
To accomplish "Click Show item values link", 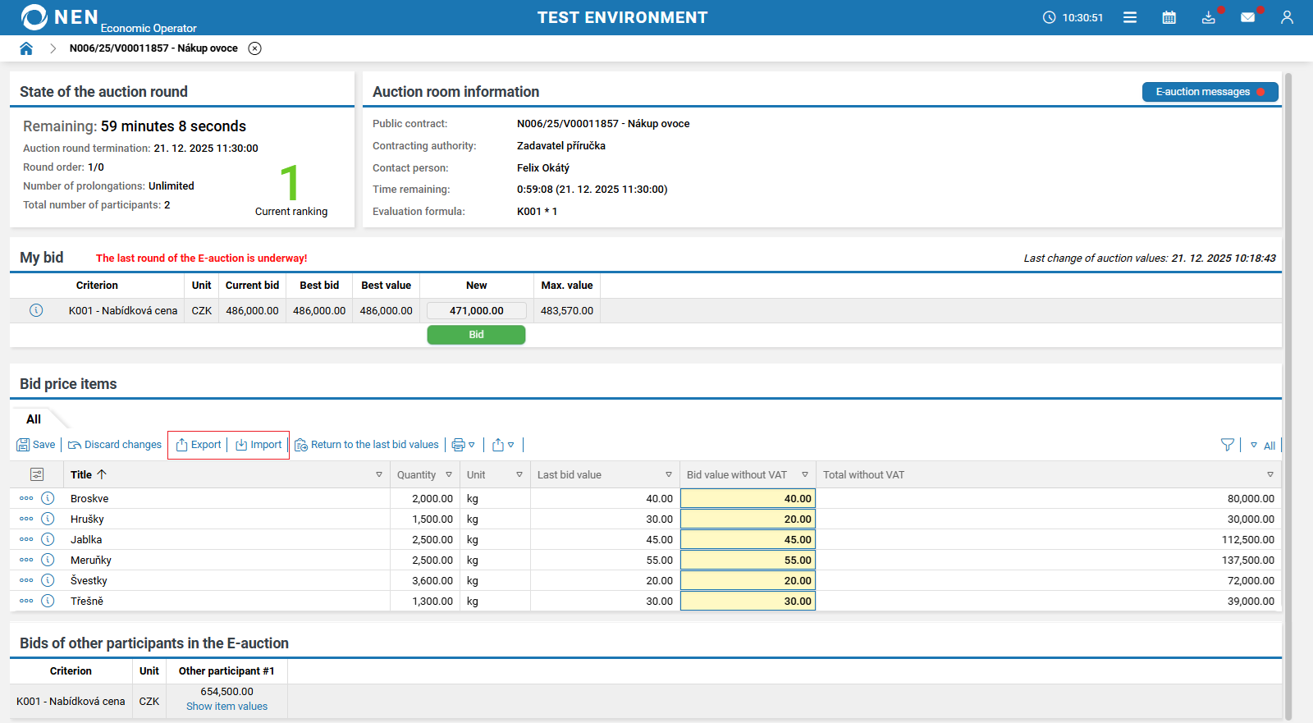I will click(x=226, y=707).
